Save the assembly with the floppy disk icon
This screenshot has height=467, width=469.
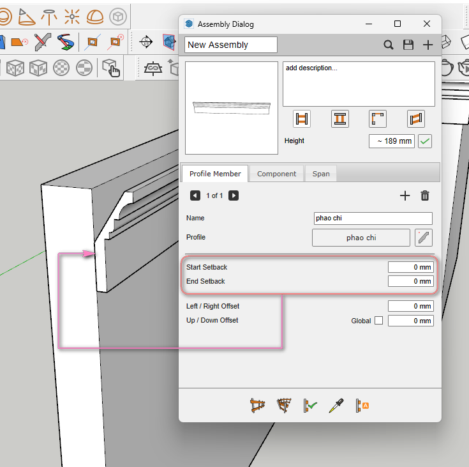click(408, 45)
